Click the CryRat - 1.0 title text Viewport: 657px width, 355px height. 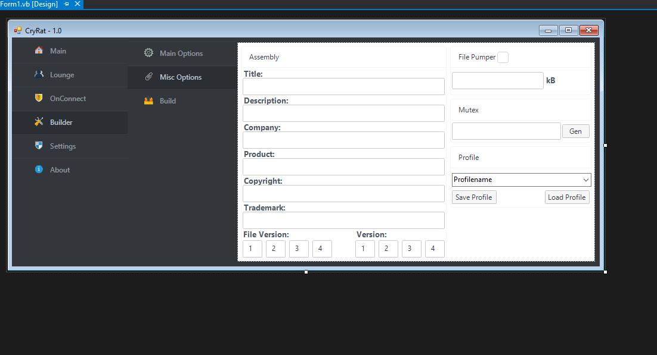(x=43, y=31)
